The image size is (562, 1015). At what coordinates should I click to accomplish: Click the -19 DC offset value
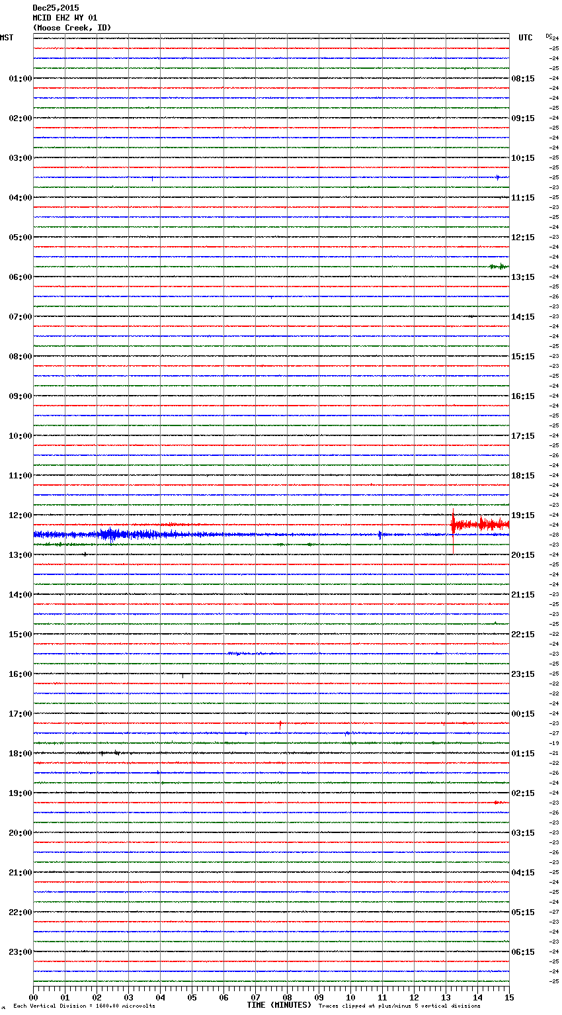click(x=554, y=743)
